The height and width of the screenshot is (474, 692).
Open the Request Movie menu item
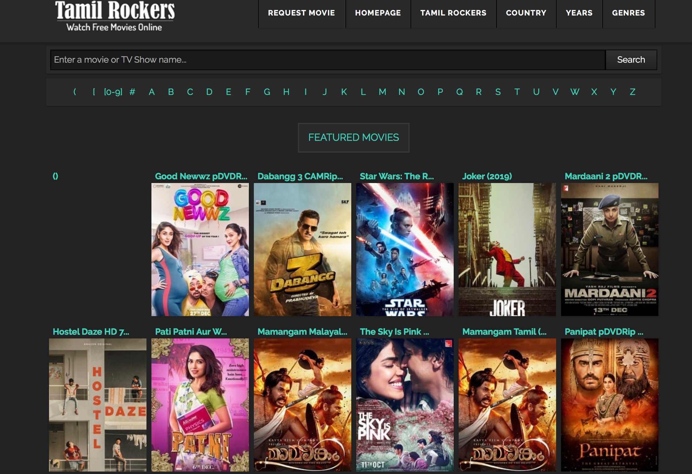point(301,13)
